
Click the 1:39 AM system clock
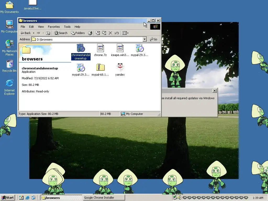[258, 198]
